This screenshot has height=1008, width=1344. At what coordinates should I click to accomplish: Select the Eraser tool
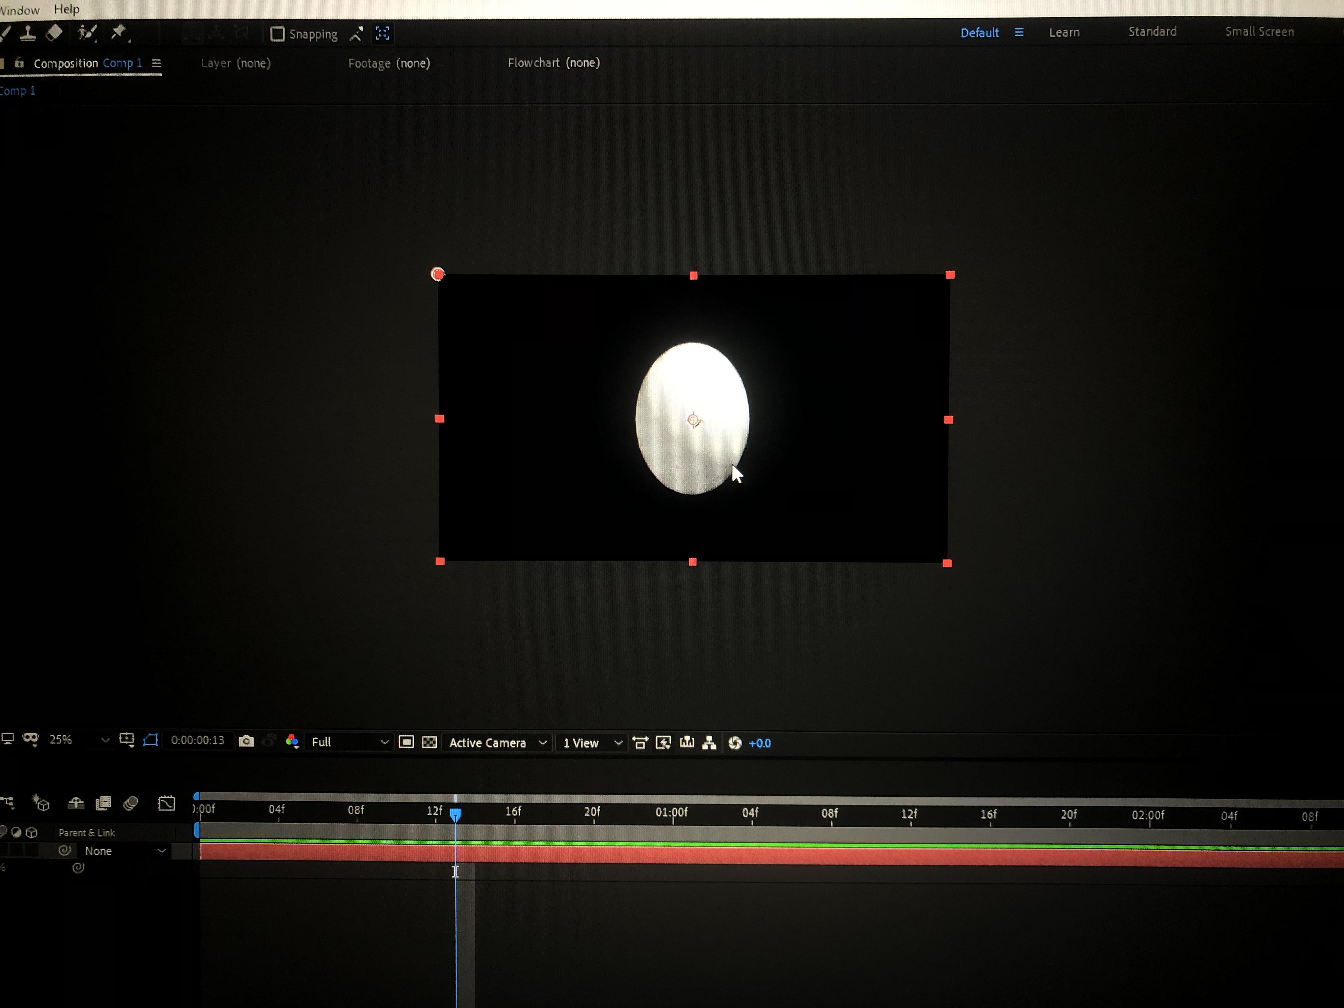53,33
